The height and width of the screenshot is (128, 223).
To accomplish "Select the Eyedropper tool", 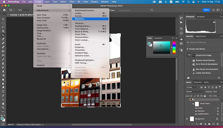I will pyautogui.click(x=3, y=39).
